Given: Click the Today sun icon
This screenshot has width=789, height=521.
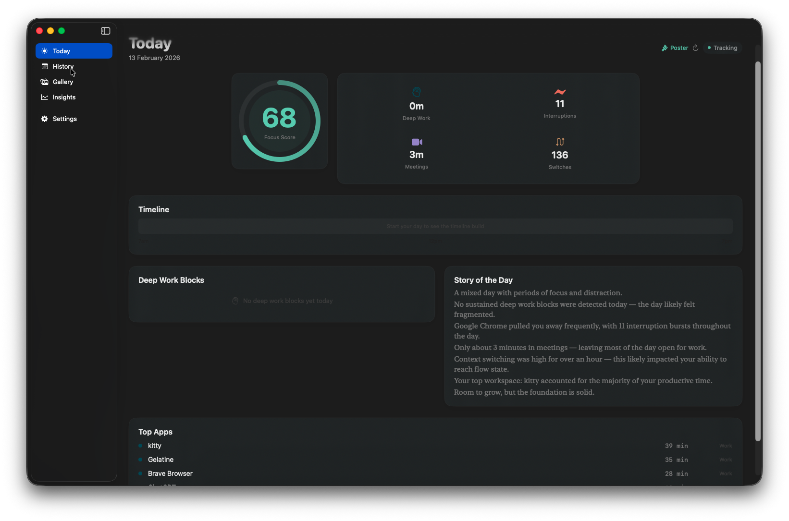Looking at the screenshot, I should 44,51.
